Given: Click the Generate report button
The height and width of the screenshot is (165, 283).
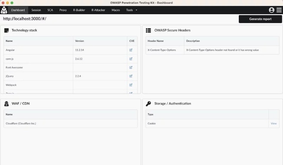Looking at the screenshot, I should pyautogui.click(x=260, y=19).
